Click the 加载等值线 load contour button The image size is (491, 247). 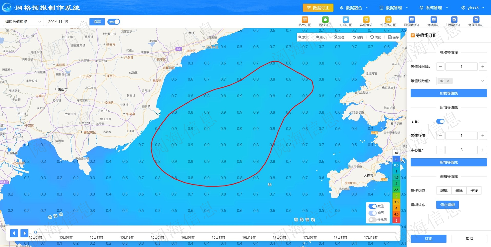[x=448, y=93]
